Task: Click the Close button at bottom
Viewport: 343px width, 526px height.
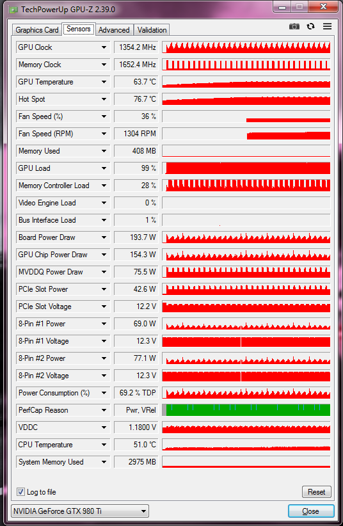Action: 311,511
